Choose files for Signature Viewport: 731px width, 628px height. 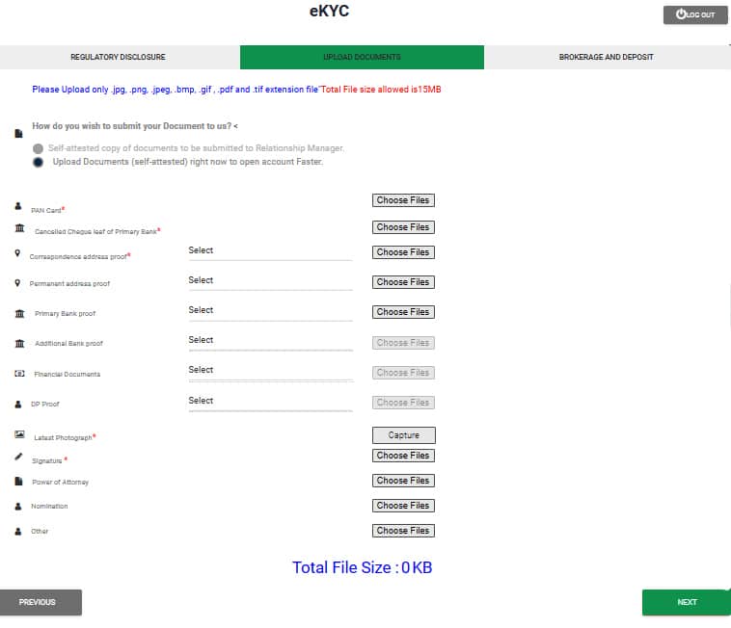click(x=403, y=456)
